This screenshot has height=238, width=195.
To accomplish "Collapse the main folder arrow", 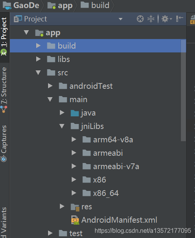I will pos(50,99).
